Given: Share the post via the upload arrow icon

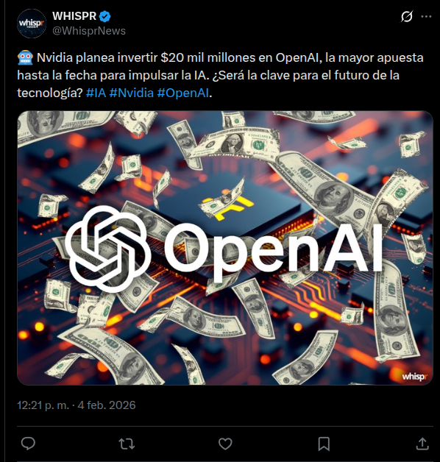Looking at the screenshot, I should (x=422, y=444).
